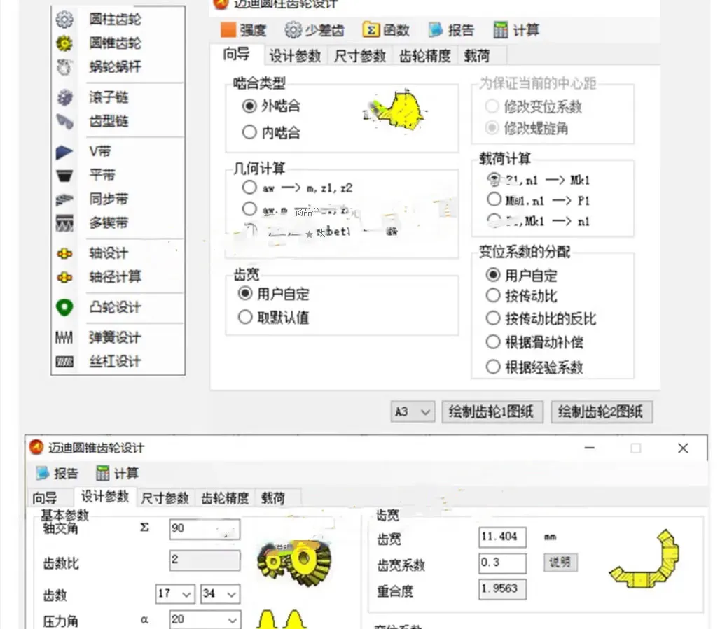Choose aw → m, z1, z2 geometry option
727x629 pixels.
pos(249,188)
